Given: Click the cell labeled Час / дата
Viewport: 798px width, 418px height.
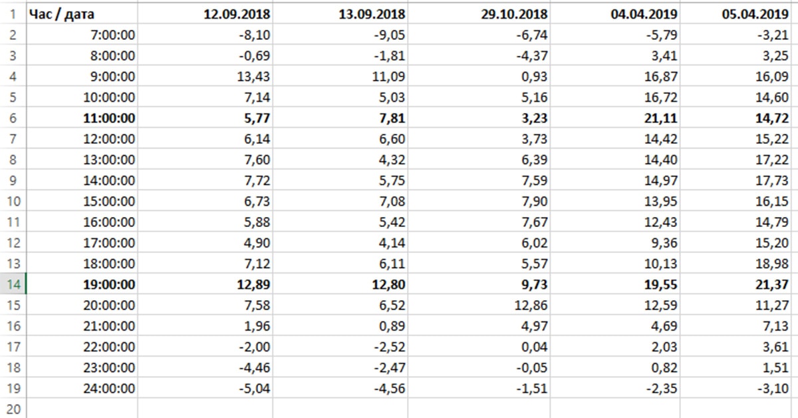Looking at the screenshot, I should (x=81, y=13).
